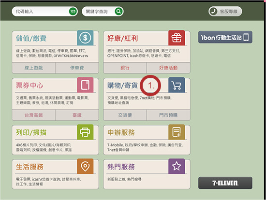
Task: Open the 儲值/繳費 category title
Action: (31, 38)
